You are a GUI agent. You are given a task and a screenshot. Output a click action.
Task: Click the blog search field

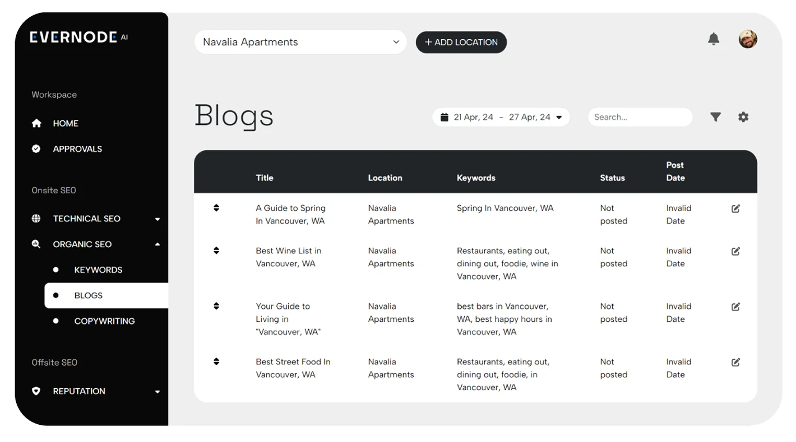click(x=640, y=117)
